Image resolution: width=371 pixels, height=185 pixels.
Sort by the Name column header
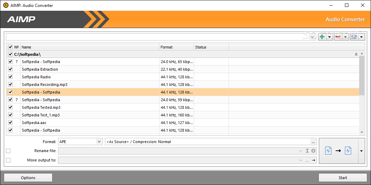(x=90, y=47)
